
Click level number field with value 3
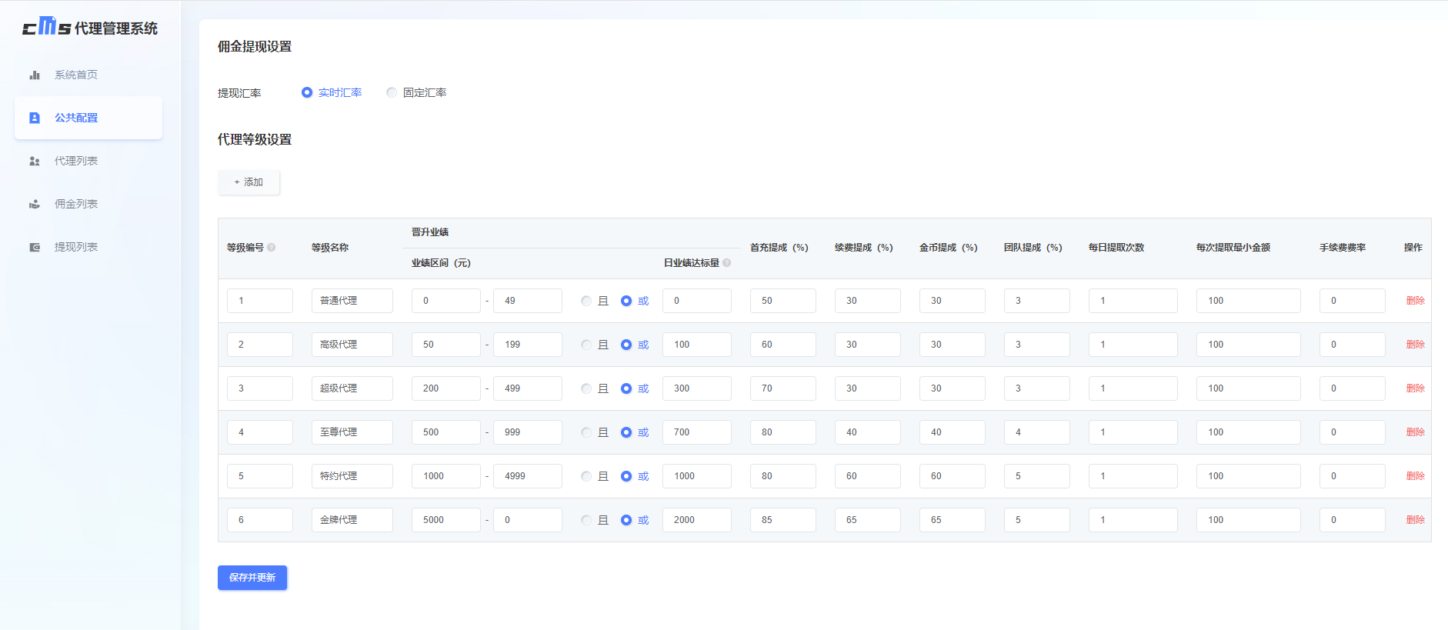tap(260, 388)
